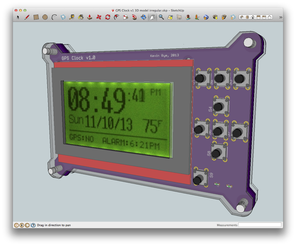The image size is (296, 246).
Task: Select the Offset tool
Action: (x=116, y=17)
